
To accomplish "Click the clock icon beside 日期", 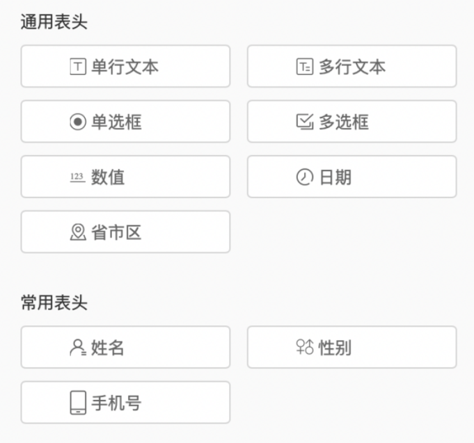I will coord(304,177).
